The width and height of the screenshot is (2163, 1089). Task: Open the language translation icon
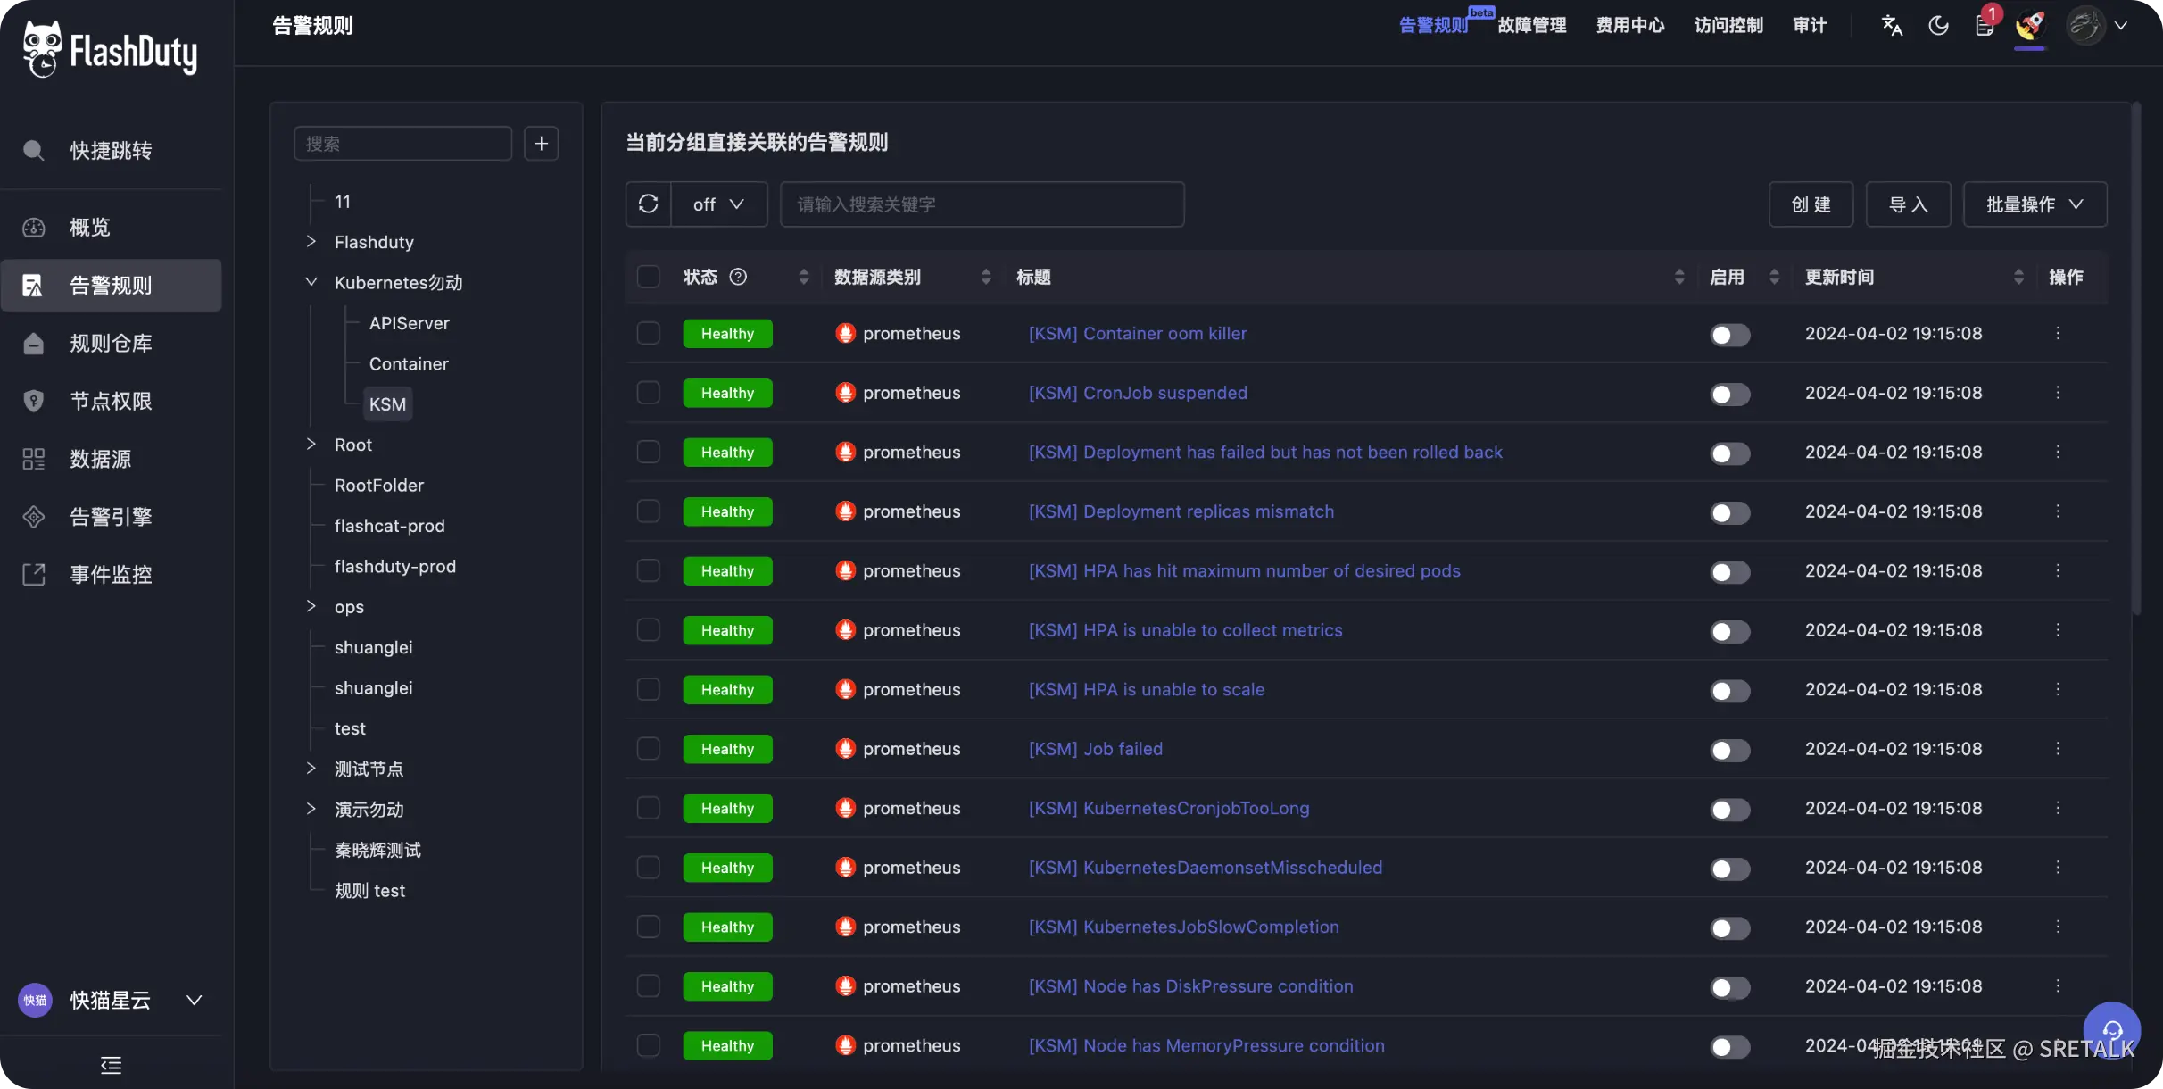pos(1892,25)
